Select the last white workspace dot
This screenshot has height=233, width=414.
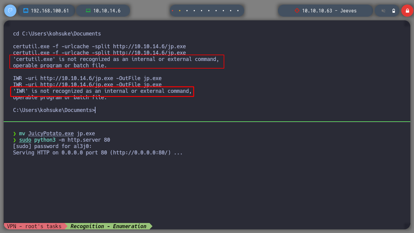pos(238,11)
